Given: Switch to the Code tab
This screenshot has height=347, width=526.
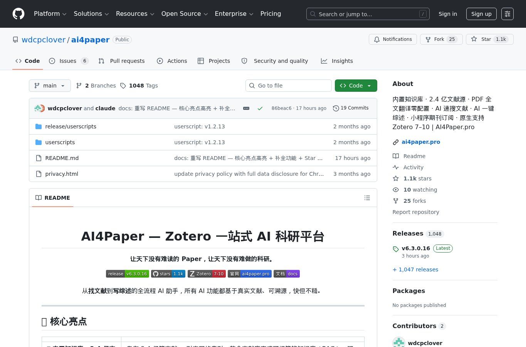Looking at the screenshot, I should pyautogui.click(x=27, y=61).
